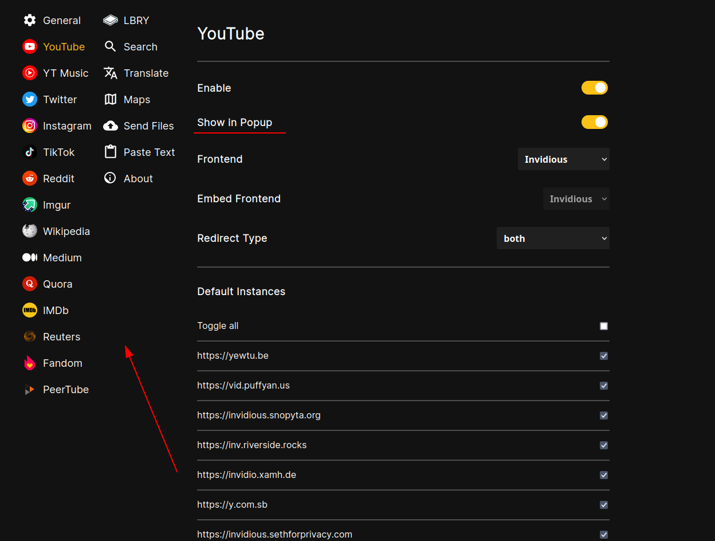
Task: Disable the Enable toggle for YouTube
Action: 594,88
